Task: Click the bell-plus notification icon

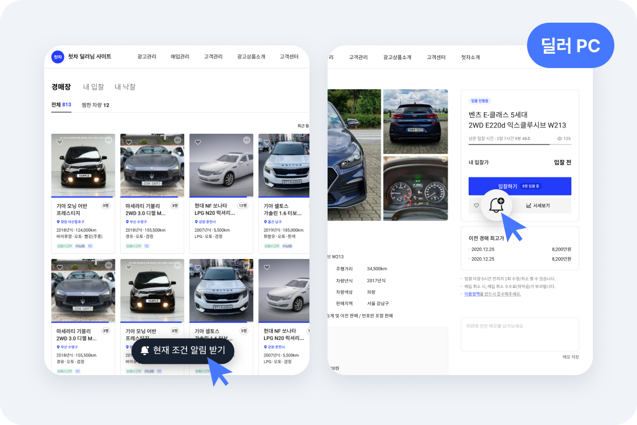Action: tap(496, 205)
